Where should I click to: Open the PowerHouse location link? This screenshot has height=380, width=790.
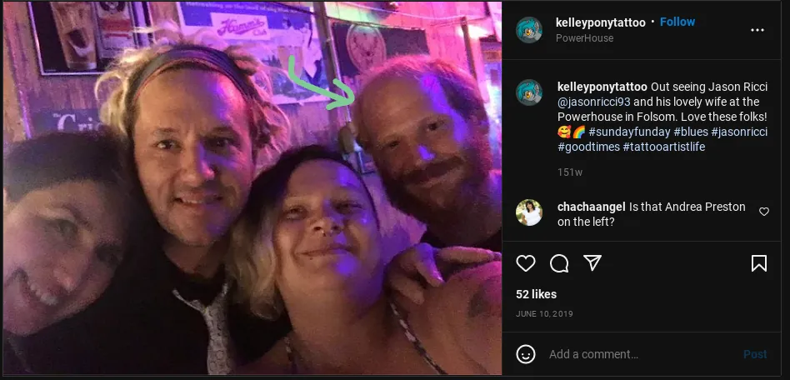(x=584, y=38)
